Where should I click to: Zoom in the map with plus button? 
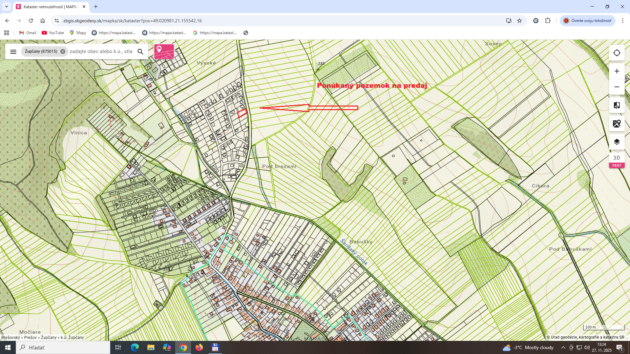(x=617, y=71)
